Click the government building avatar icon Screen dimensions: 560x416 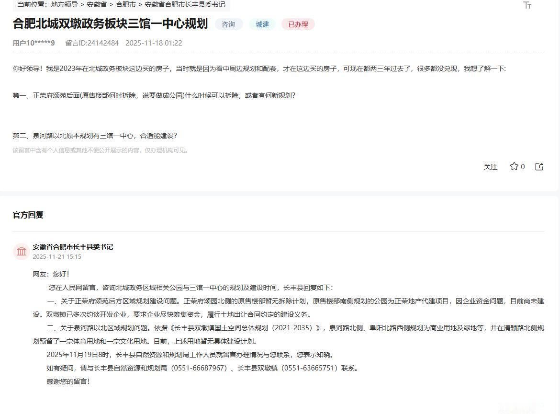(x=21, y=251)
